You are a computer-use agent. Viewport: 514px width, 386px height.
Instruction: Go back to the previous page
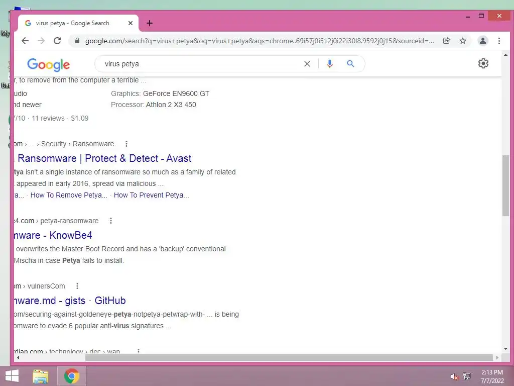[x=25, y=41]
